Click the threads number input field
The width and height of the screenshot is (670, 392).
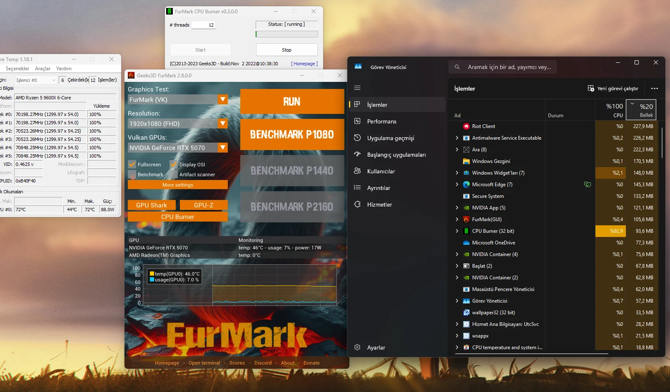click(203, 25)
